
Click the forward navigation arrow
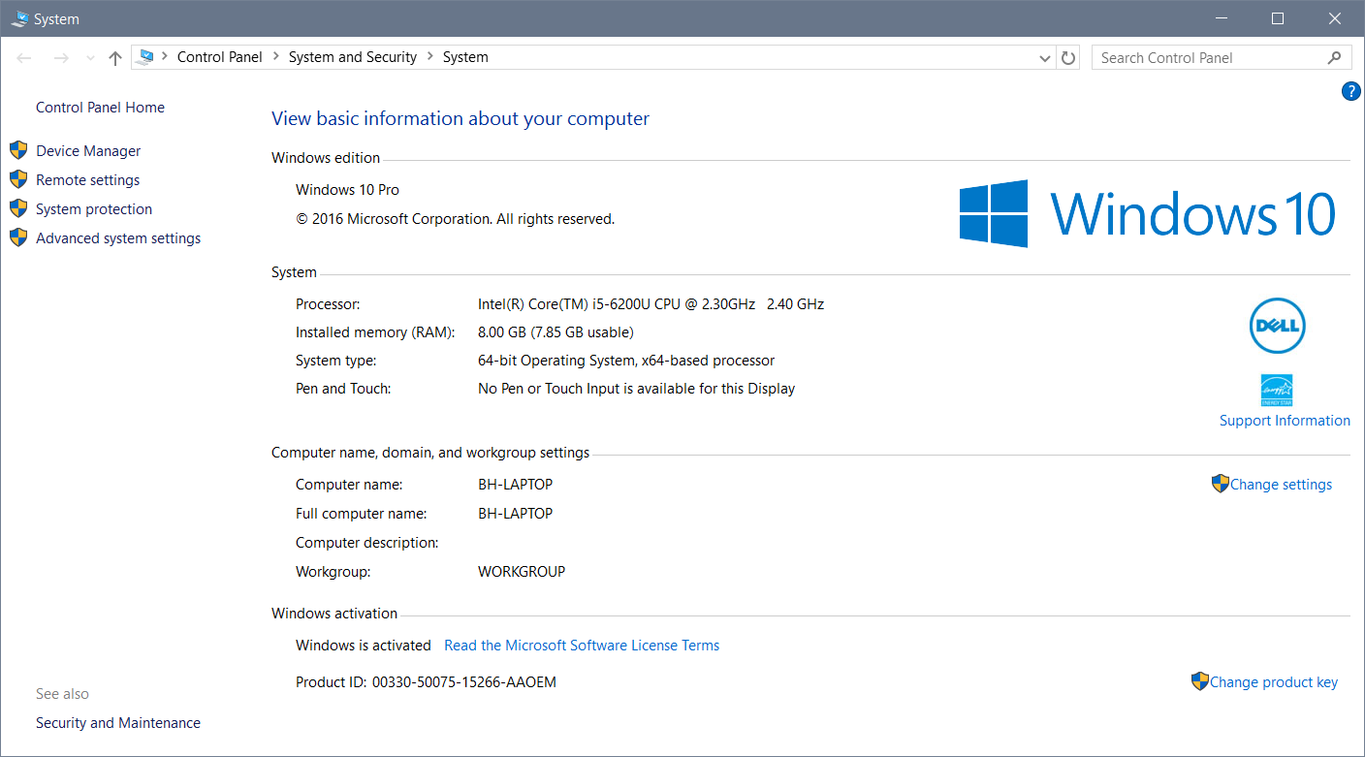pyautogui.click(x=61, y=58)
